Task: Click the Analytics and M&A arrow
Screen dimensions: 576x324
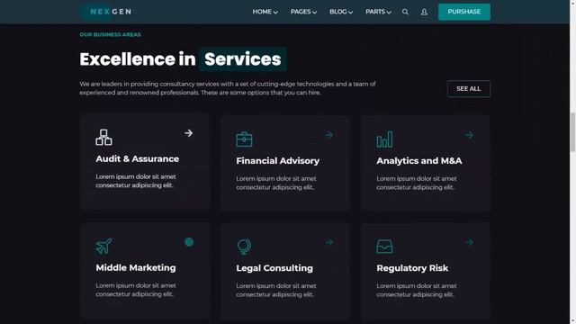Action: click(470, 135)
